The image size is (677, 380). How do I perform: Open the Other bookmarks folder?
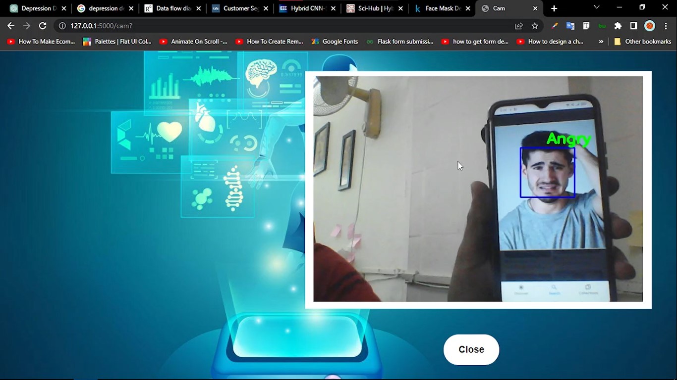click(x=642, y=42)
